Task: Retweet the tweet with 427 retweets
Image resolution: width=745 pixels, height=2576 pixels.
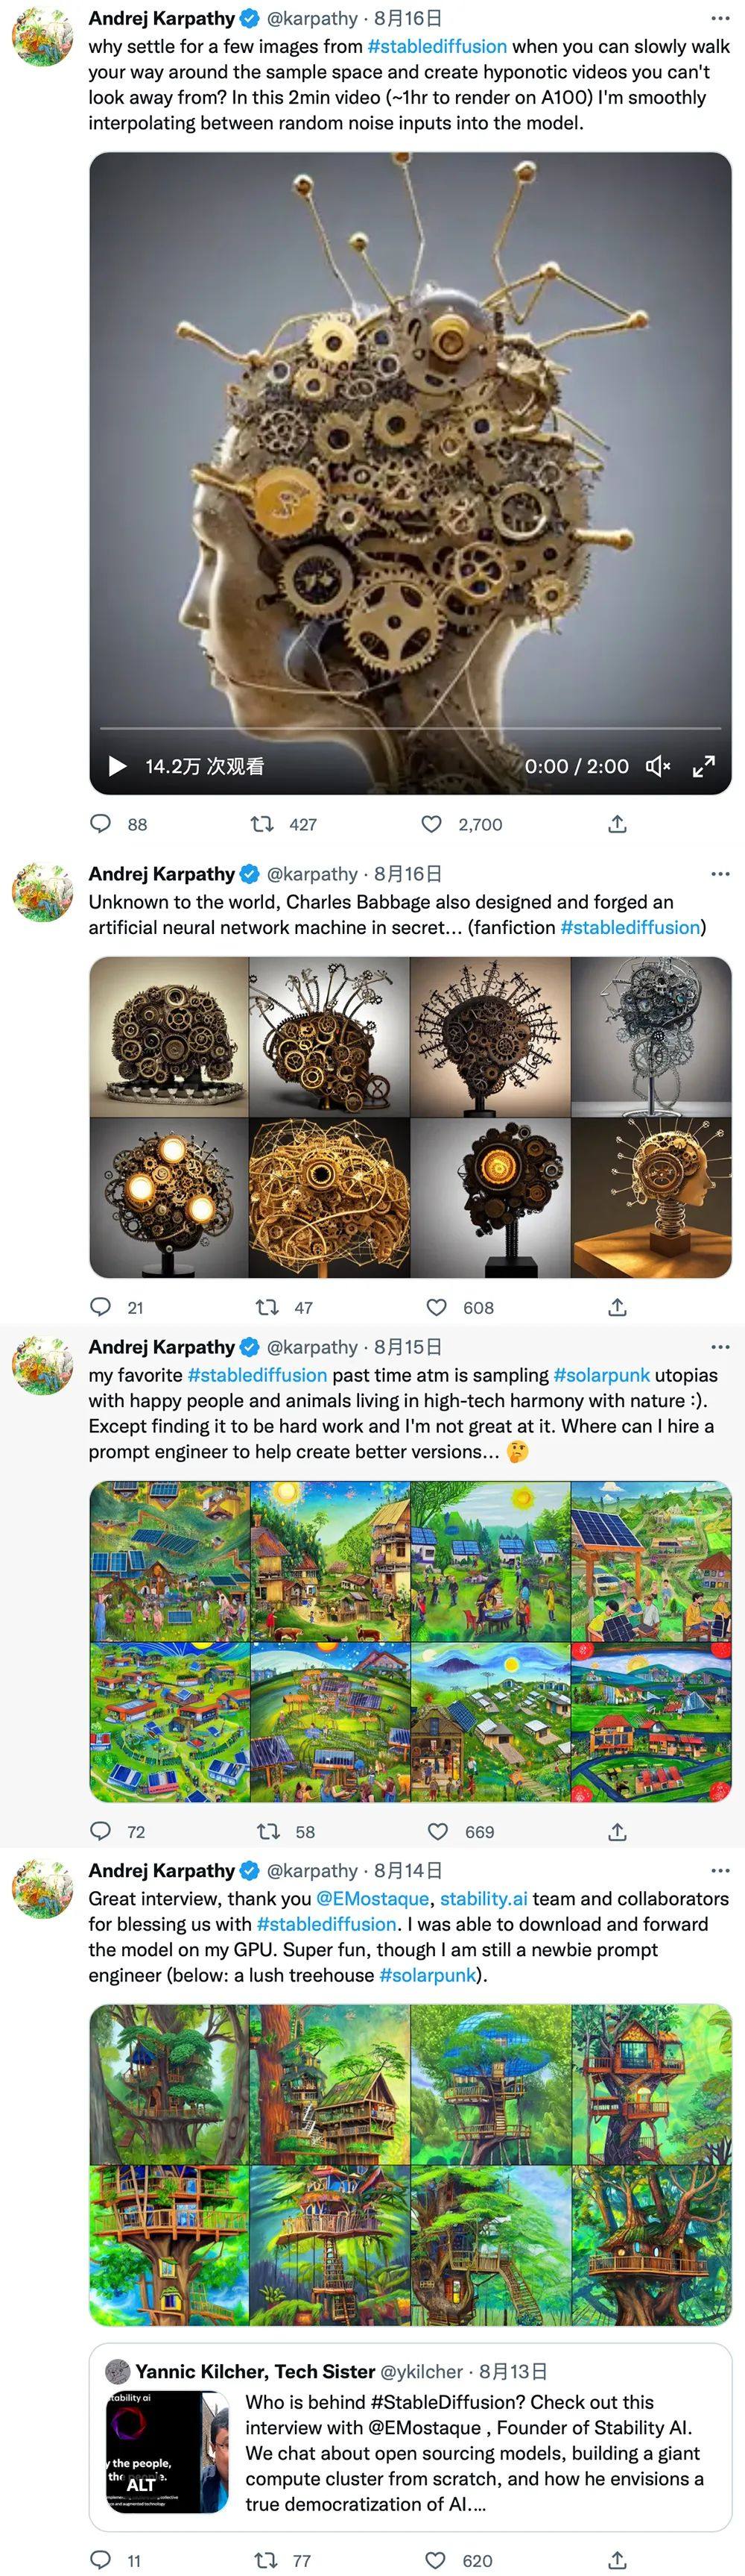Action: point(263,824)
